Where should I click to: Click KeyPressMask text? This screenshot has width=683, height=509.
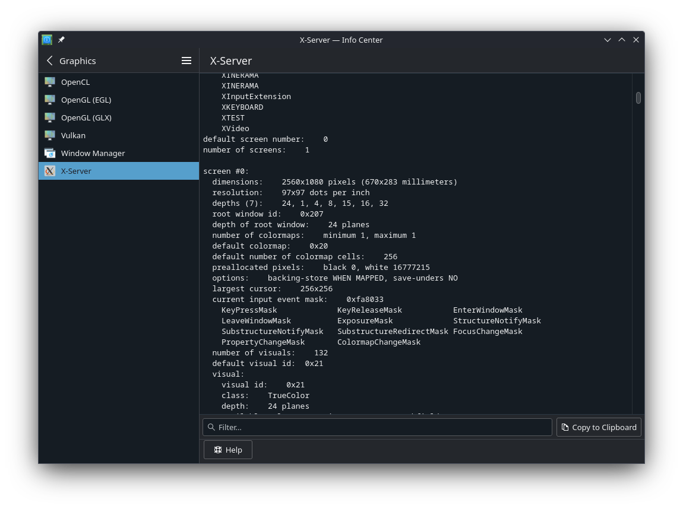coord(249,310)
